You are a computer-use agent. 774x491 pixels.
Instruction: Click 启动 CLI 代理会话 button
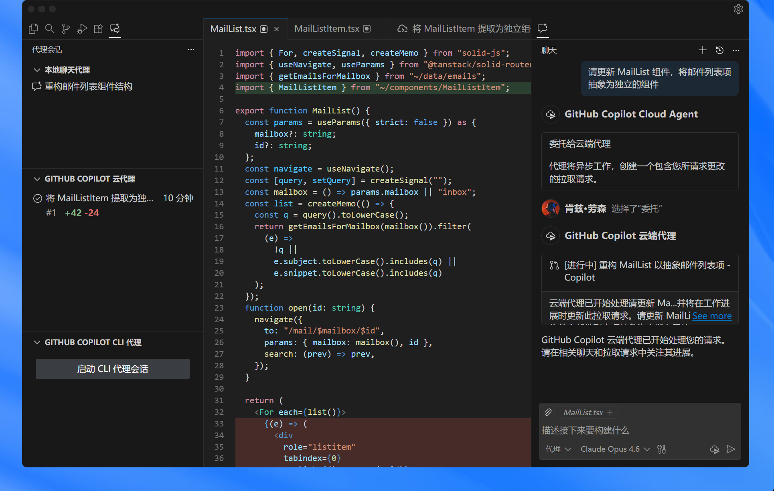(113, 369)
